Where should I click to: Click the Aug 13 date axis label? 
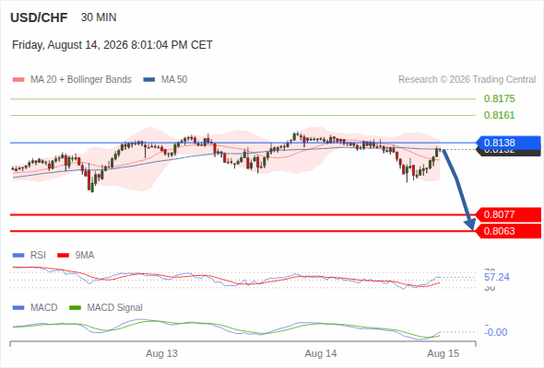tap(161, 354)
